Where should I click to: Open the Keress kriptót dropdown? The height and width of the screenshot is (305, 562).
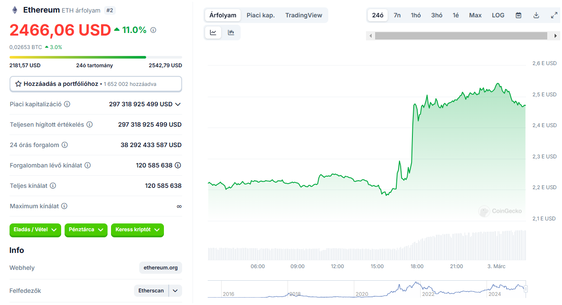137,230
